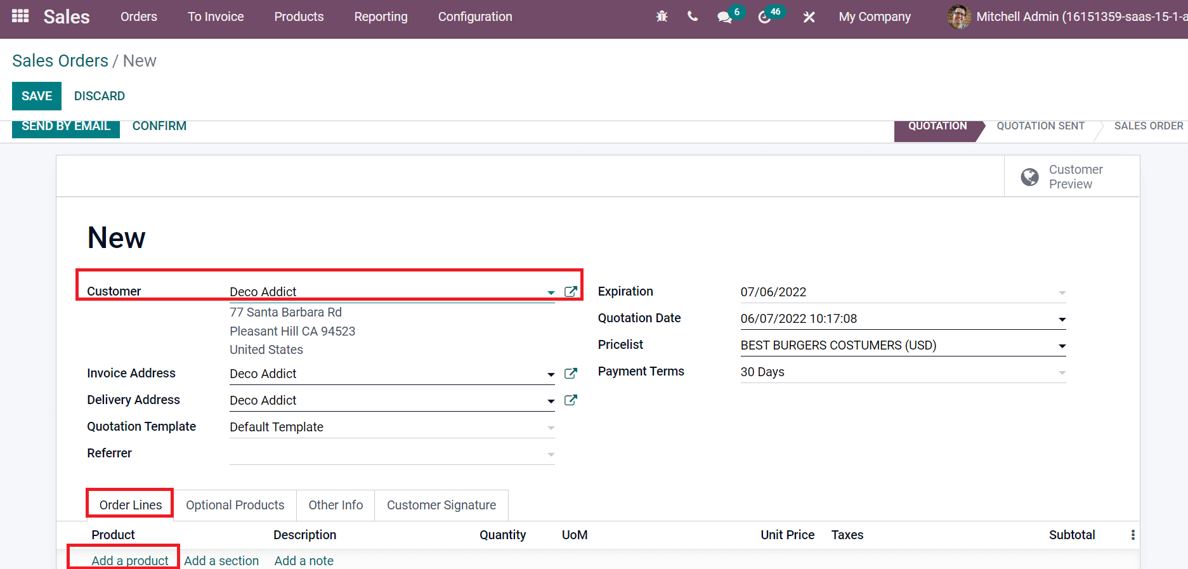Expand the Quotation Template dropdown
This screenshot has height=569, width=1188.
[551, 428]
